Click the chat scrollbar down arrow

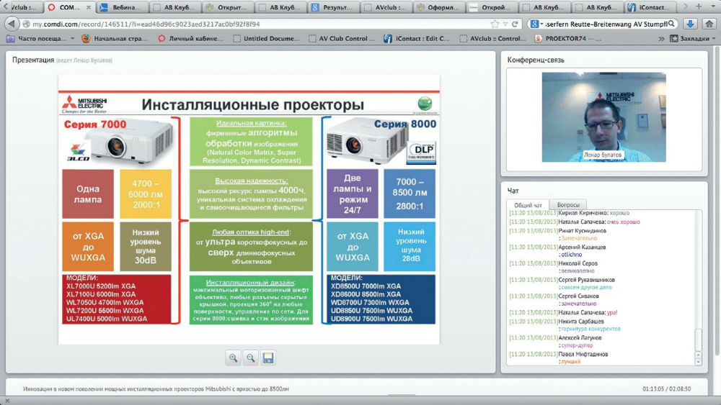(x=698, y=362)
